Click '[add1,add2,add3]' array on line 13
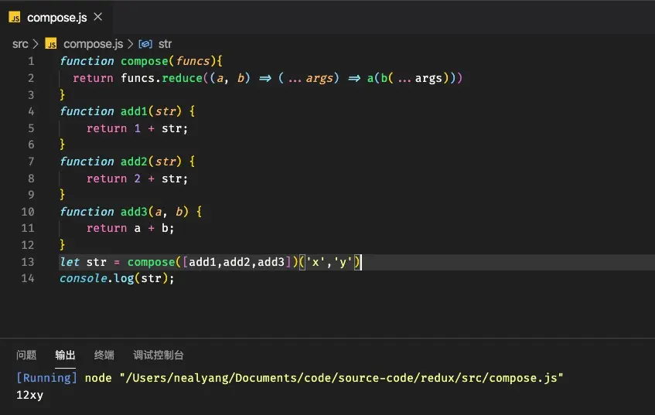Image resolution: width=655 pixels, height=415 pixels. [x=237, y=262]
